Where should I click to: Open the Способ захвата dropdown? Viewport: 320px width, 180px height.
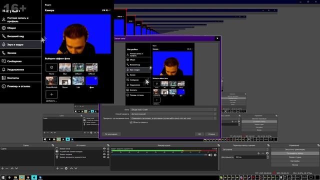click(173, 114)
